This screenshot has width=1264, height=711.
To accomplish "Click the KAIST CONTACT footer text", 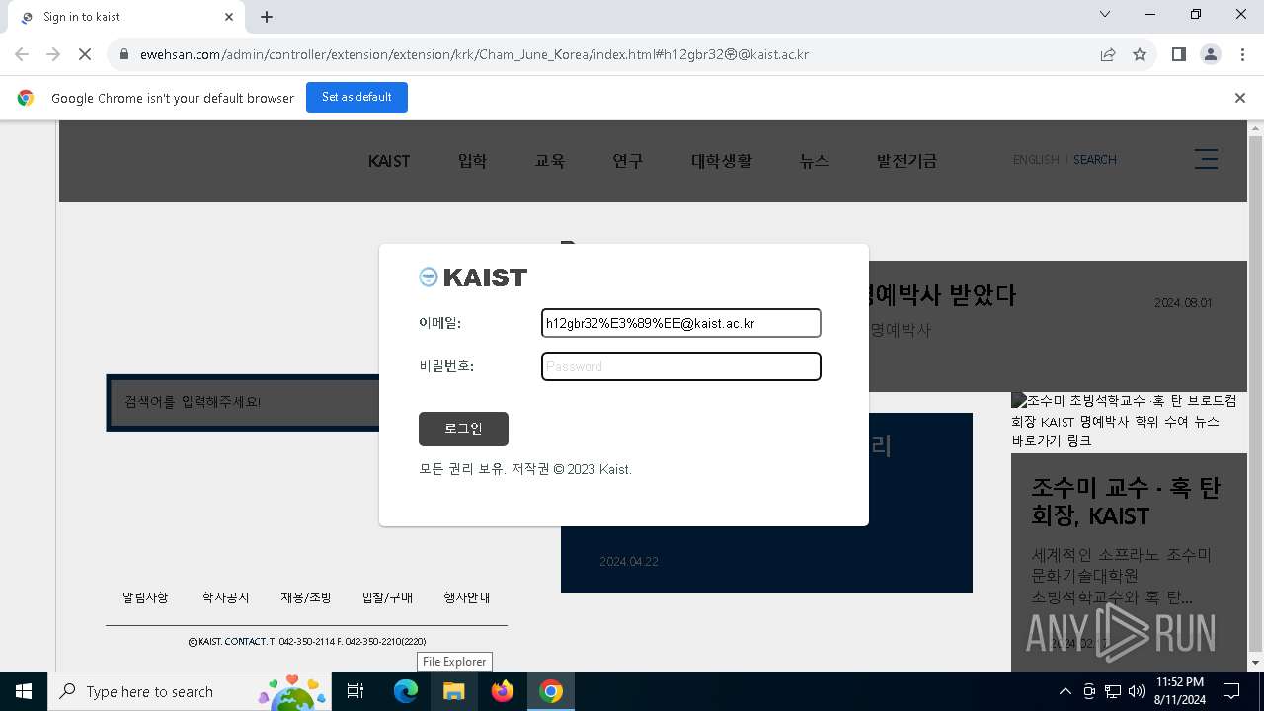I will click(306, 642).
